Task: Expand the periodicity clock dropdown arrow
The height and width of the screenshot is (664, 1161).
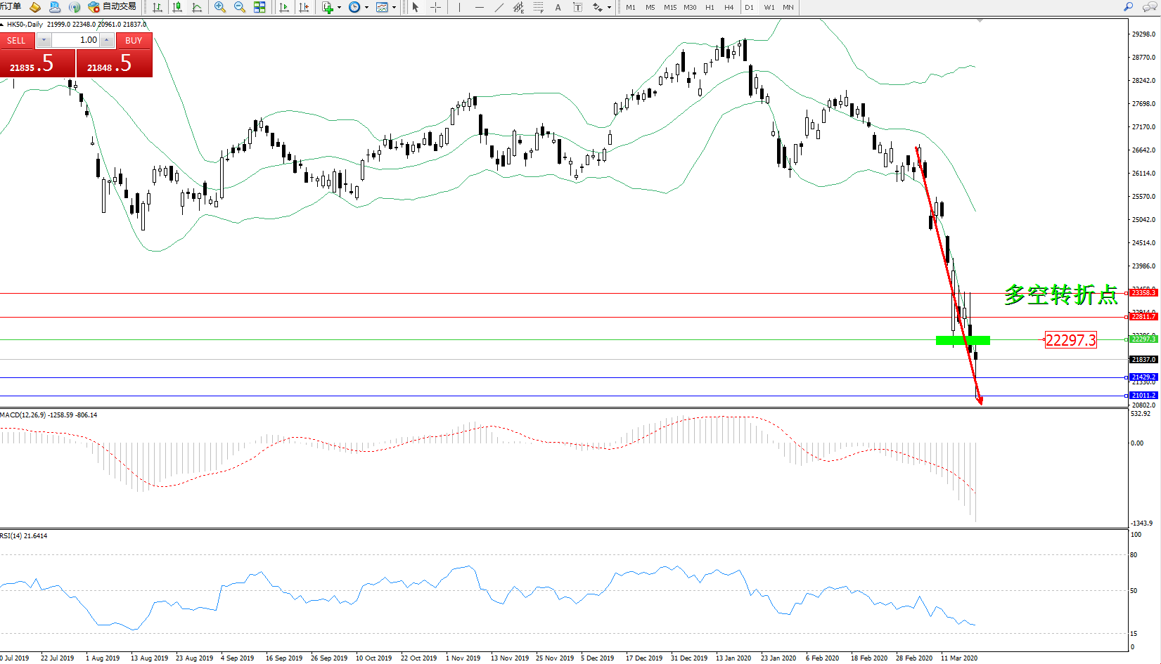Action: [366, 7]
